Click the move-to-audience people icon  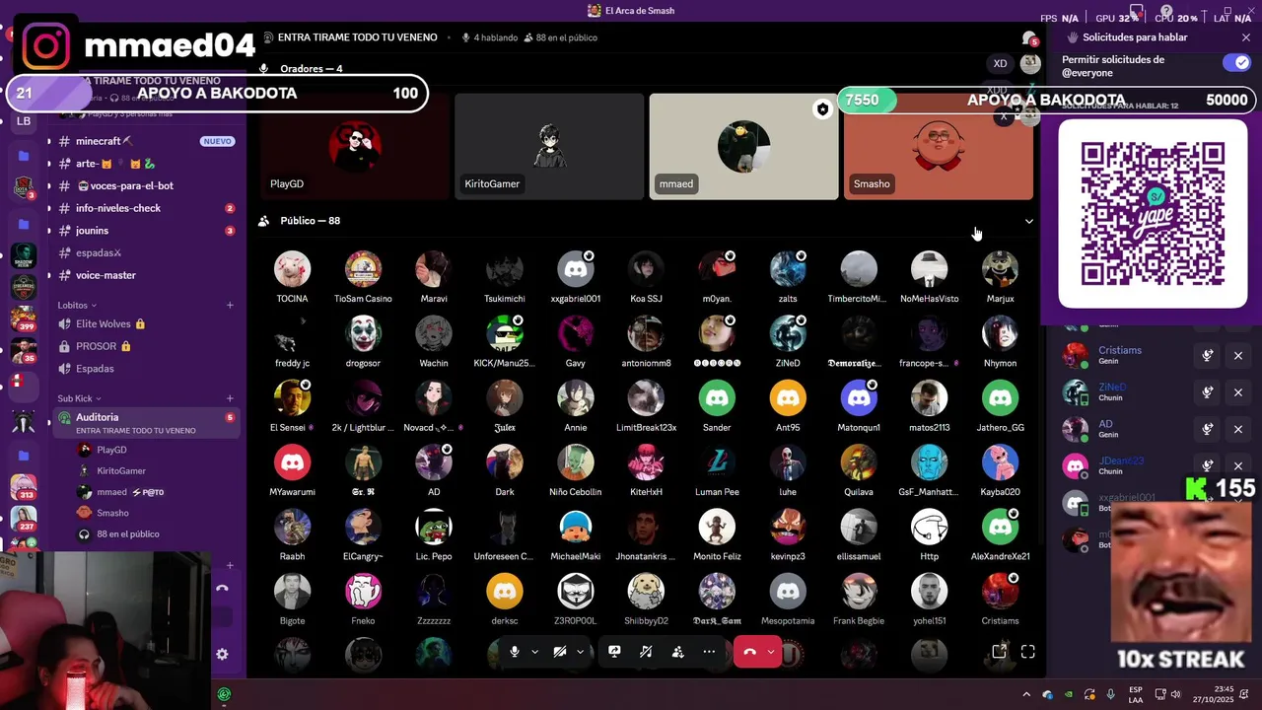click(677, 652)
